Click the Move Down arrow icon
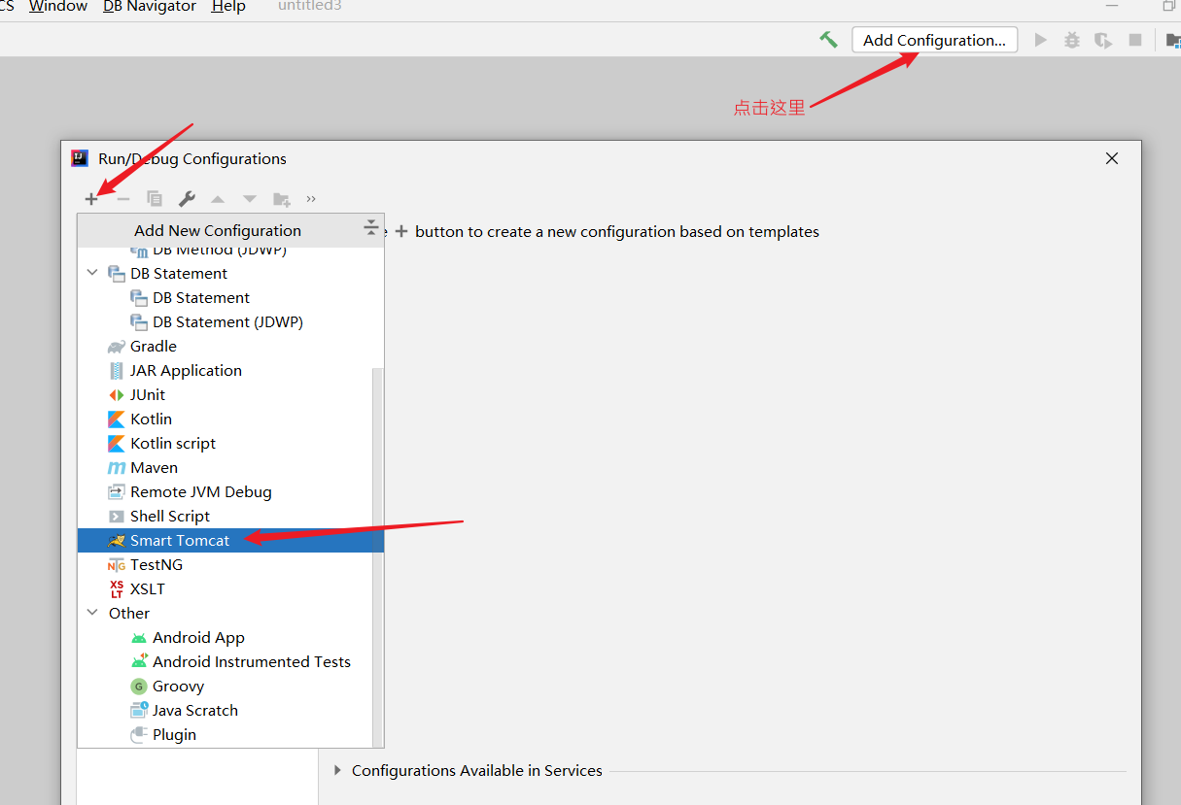Viewport: 1181px width, 805px height. [x=250, y=199]
